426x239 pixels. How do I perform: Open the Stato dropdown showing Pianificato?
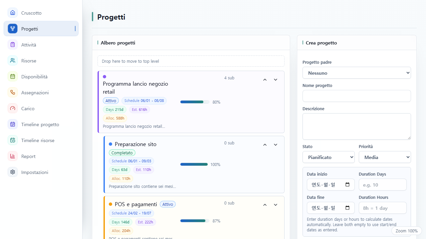(x=328, y=157)
